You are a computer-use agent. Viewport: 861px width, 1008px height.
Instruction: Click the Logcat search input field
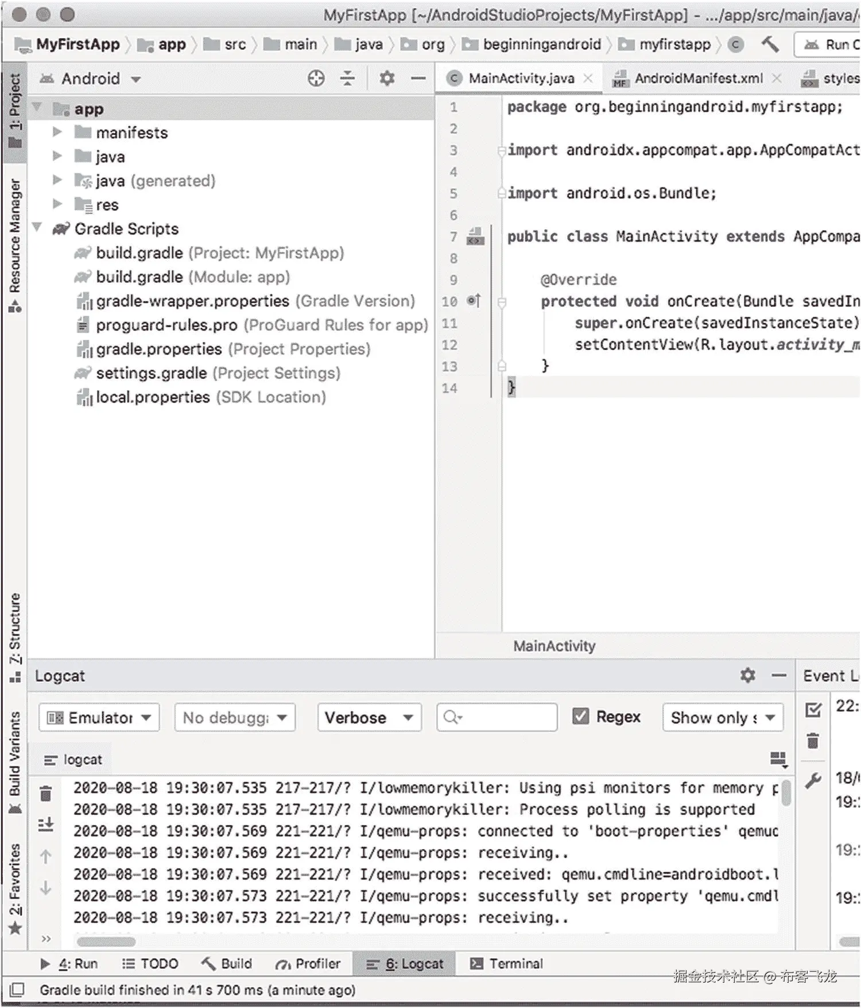497,717
